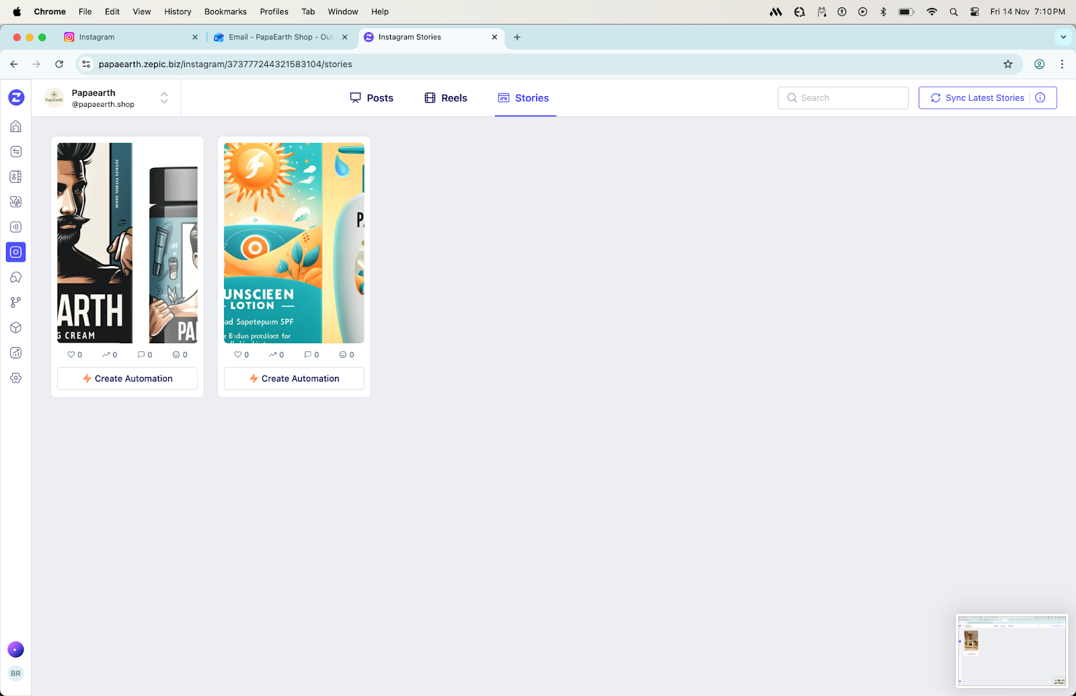Open the broadcast waves sidebar icon

point(16,227)
